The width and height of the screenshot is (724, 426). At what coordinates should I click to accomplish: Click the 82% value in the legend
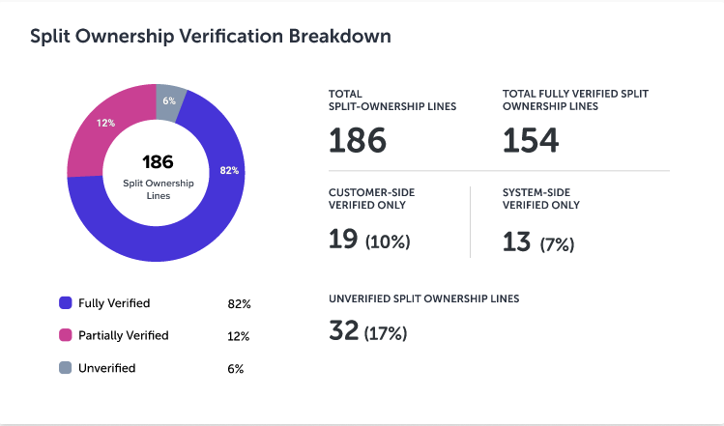239,304
